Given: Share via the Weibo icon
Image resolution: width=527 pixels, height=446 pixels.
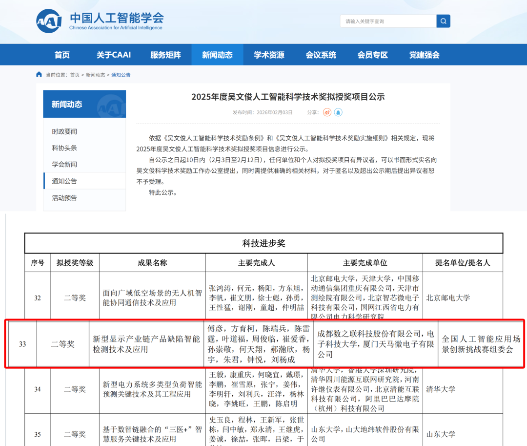Looking at the screenshot, I should coord(327,112).
